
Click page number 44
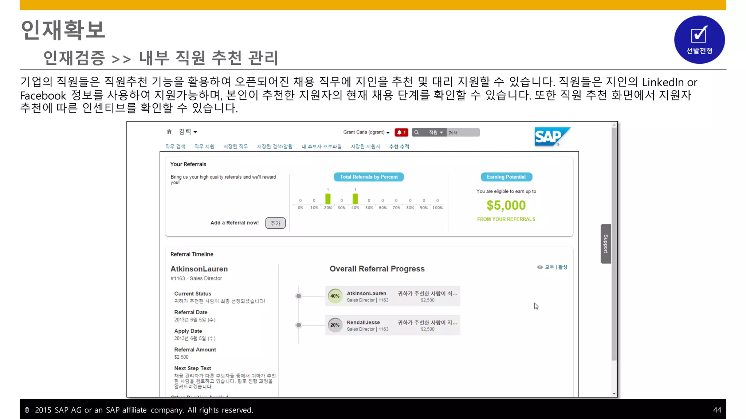click(717, 410)
